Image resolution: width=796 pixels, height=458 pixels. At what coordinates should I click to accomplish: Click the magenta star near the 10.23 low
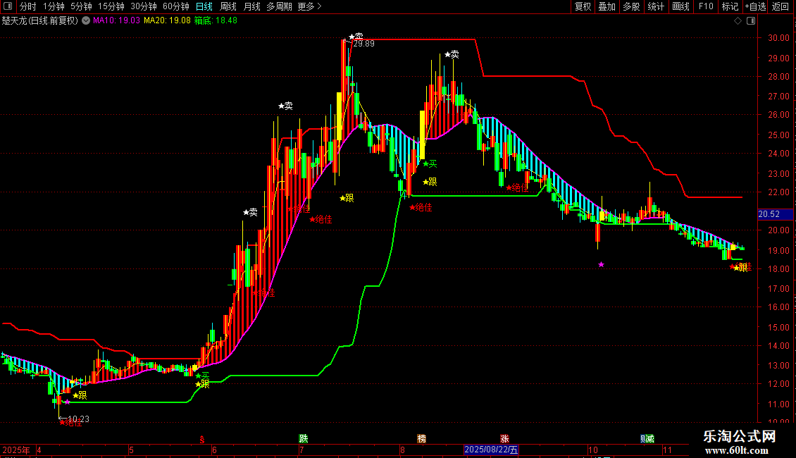(67, 402)
